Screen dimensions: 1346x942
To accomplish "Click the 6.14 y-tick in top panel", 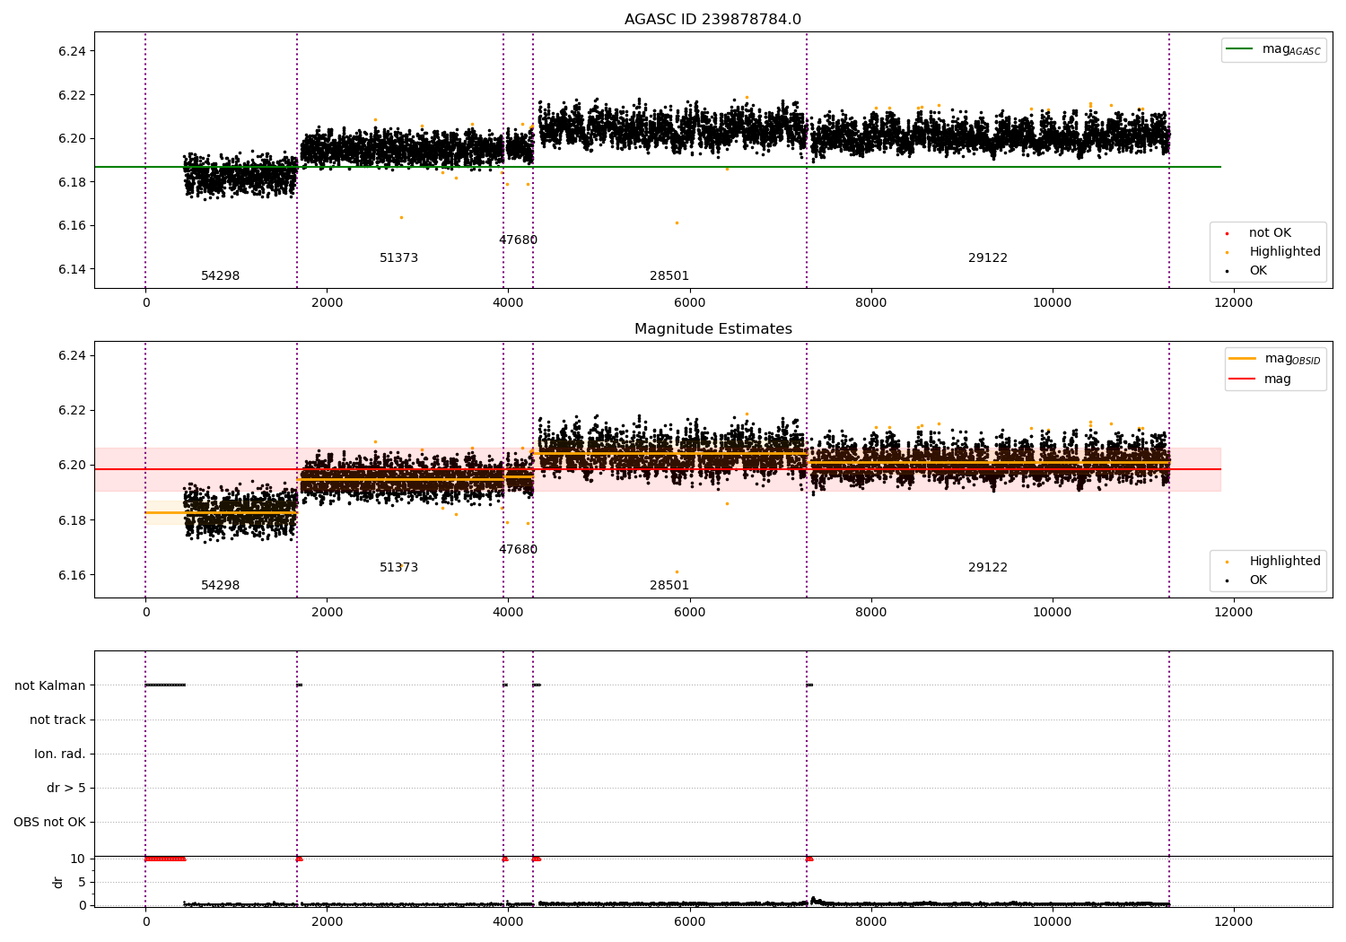I will tap(72, 270).
